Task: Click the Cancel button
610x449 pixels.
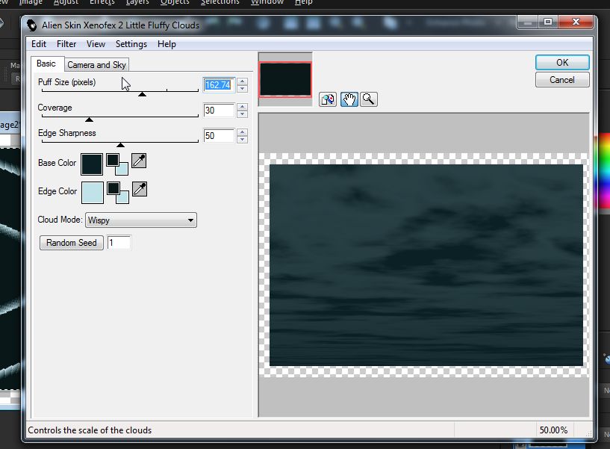Action: [x=562, y=80]
